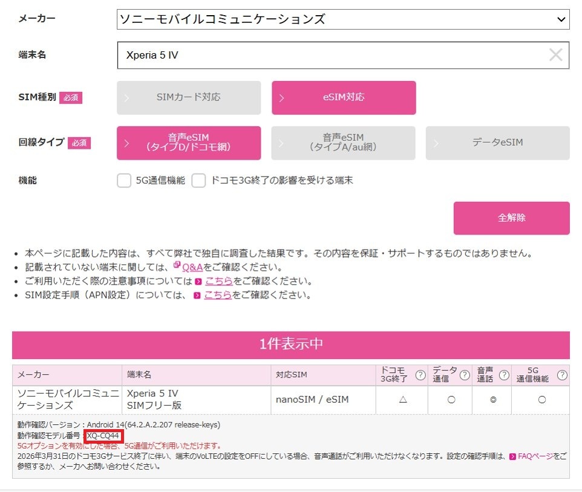The image size is (582, 492).
Task: Choose 音声eSIM タイプA/au網 line type
Action: [x=343, y=143]
